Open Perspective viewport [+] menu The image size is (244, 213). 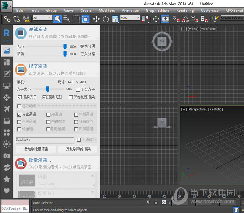click(x=184, y=109)
